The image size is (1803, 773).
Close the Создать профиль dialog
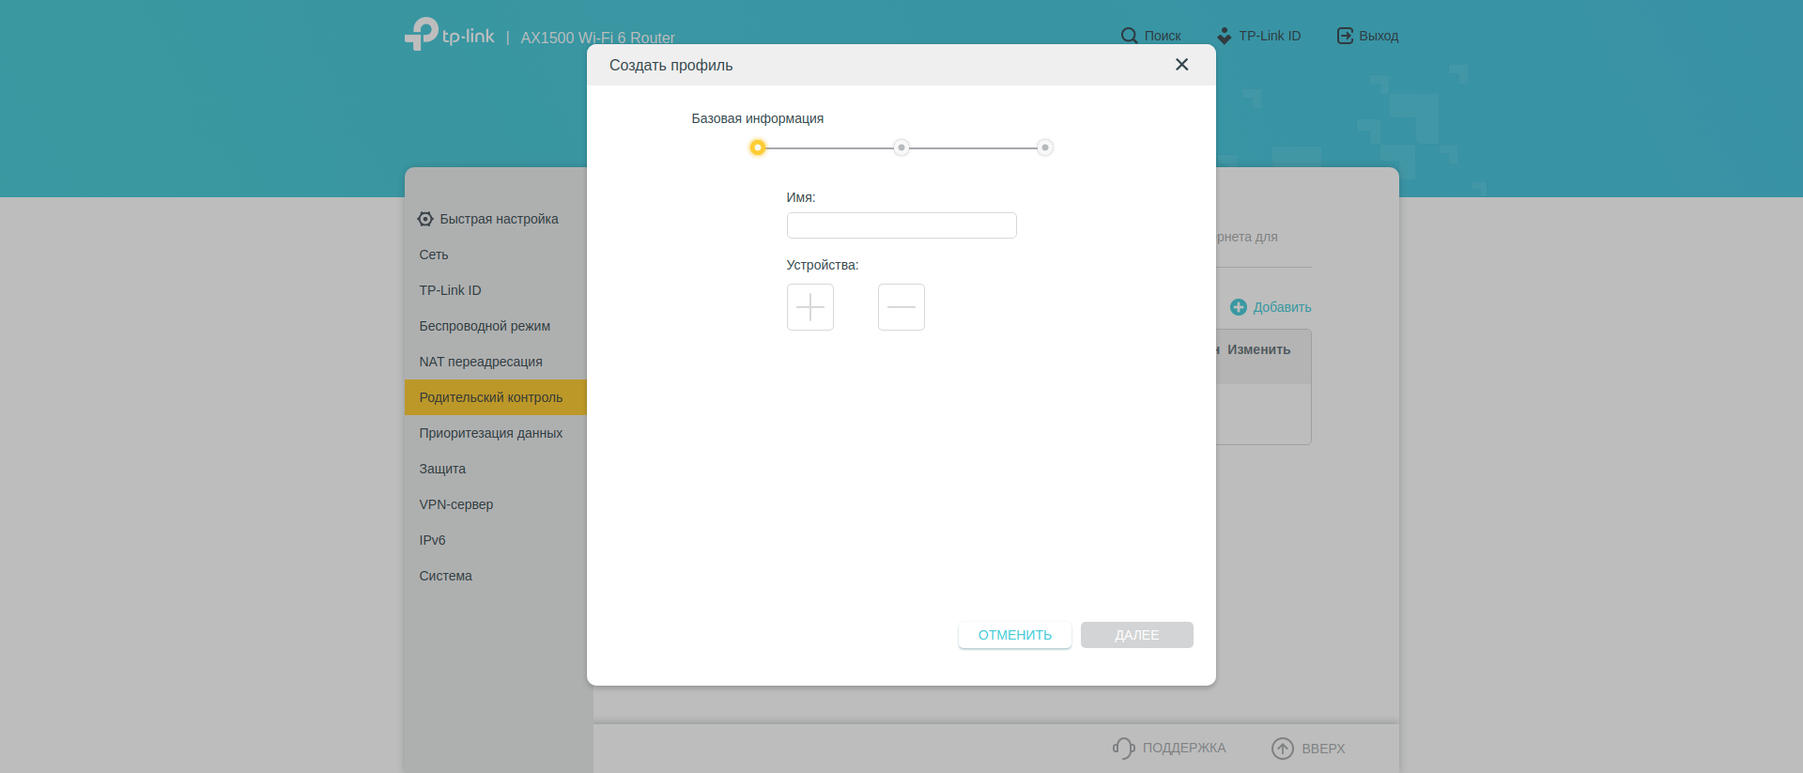pos(1181,65)
